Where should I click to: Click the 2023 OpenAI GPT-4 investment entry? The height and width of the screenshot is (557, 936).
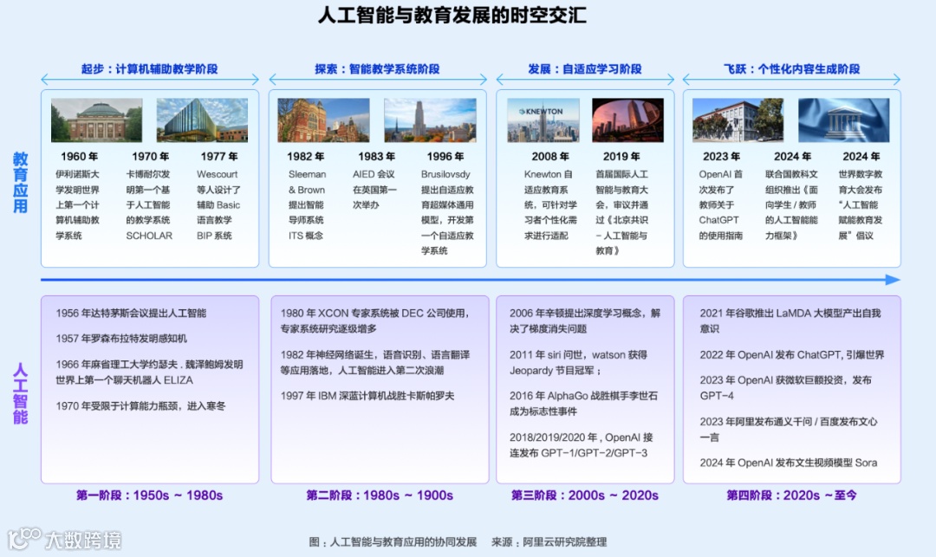[x=785, y=387]
